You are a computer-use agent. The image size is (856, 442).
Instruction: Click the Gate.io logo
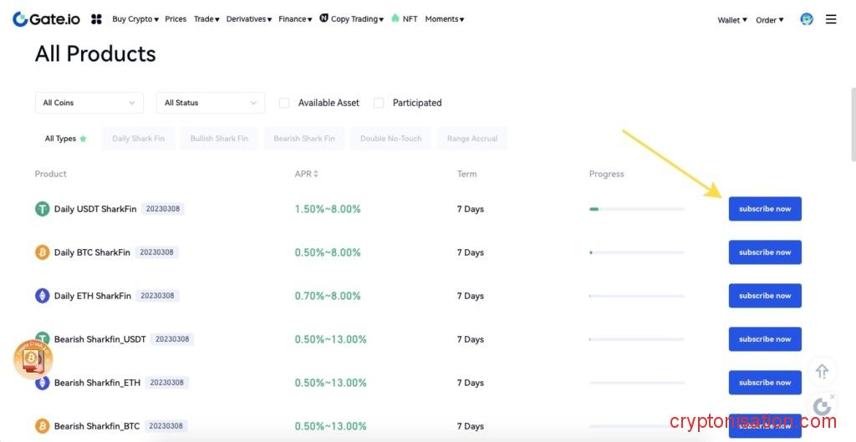coord(46,18)
